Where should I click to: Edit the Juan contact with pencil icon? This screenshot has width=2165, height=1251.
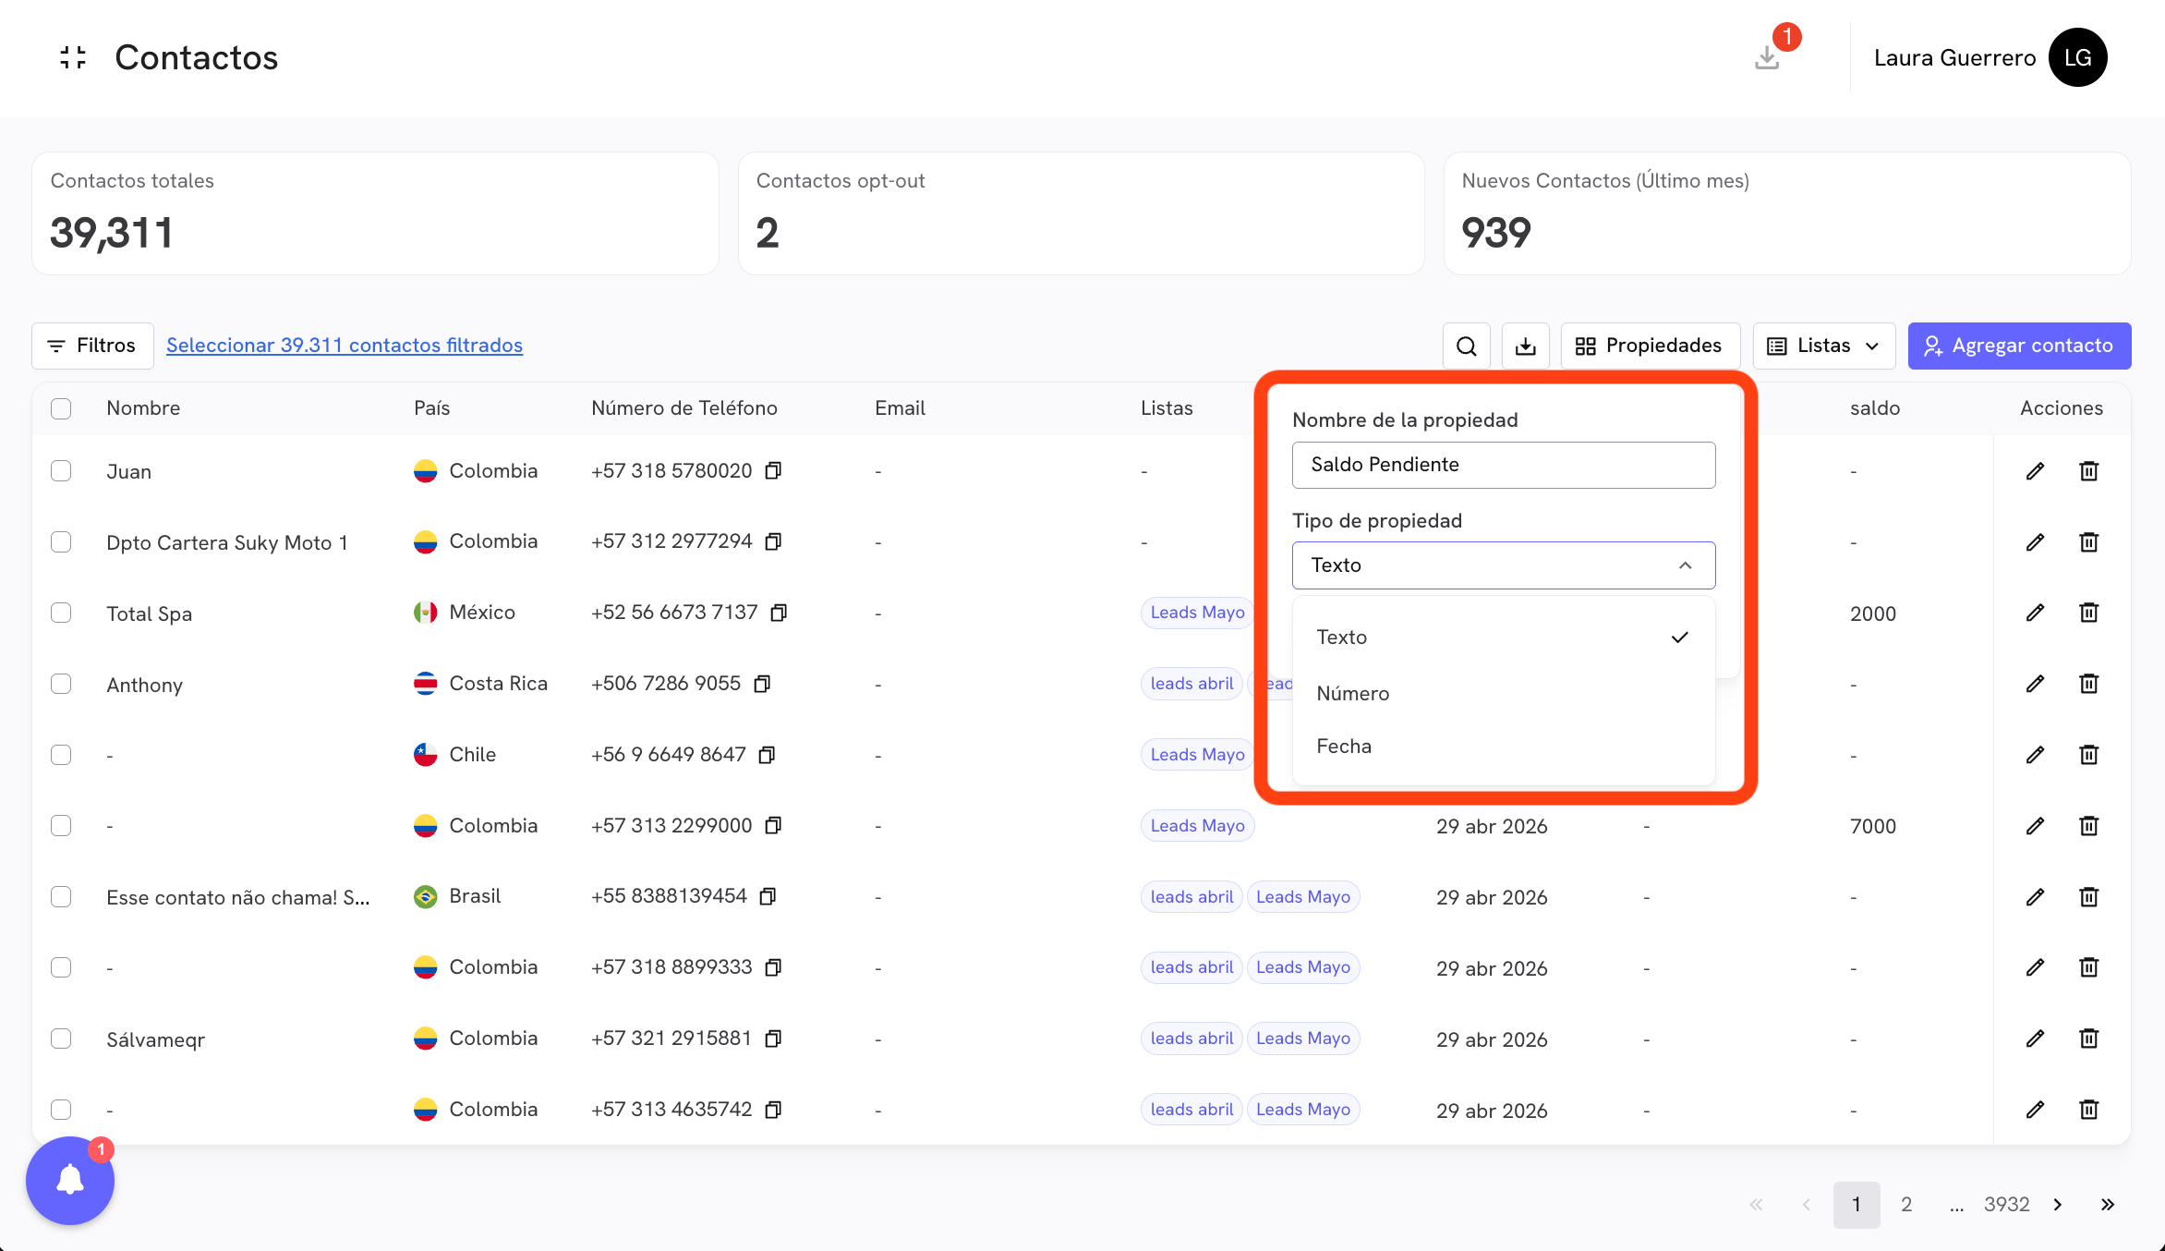[2035, 471]
